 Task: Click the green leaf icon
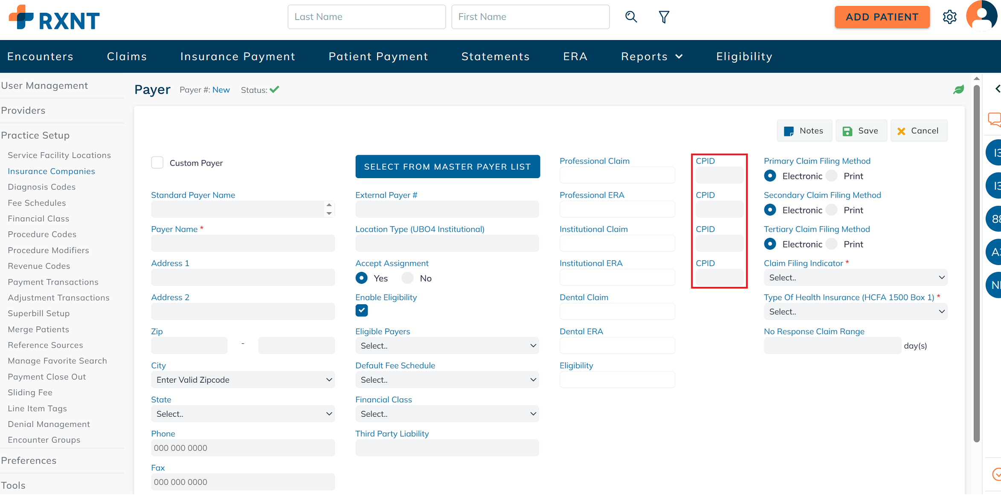coord(958,89)
